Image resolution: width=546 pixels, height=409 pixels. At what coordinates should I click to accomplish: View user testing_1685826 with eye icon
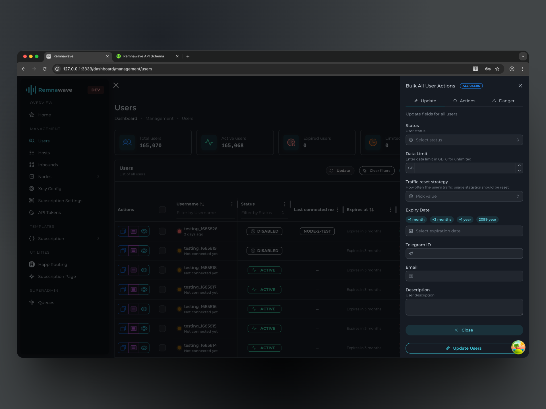tap(144, 231)
